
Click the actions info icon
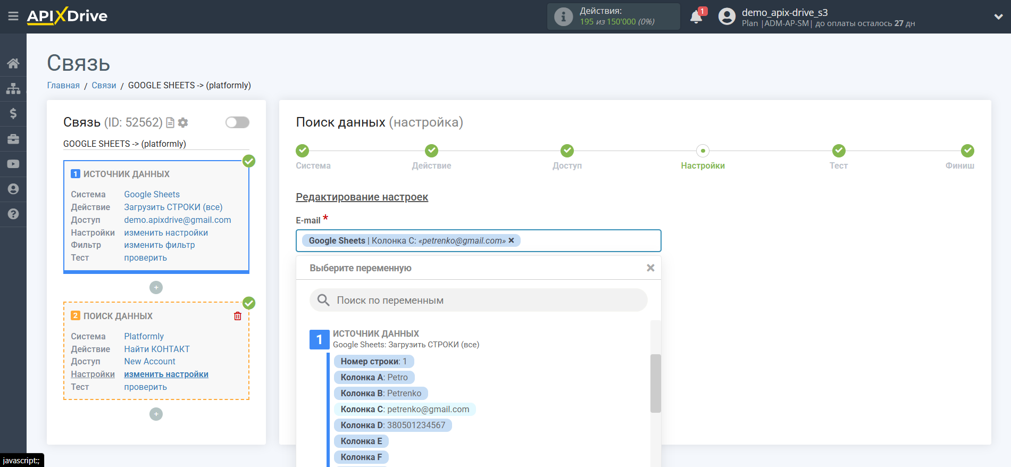563,16
